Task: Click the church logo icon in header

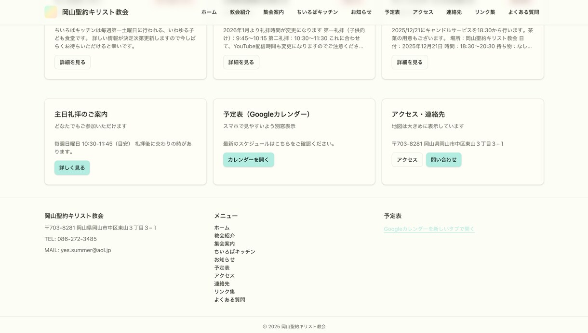Action: coord(51,12)
